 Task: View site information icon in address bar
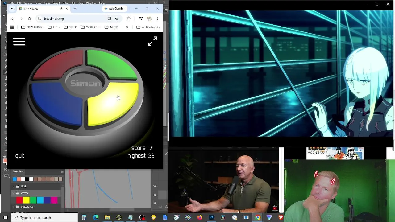[39, 18]
